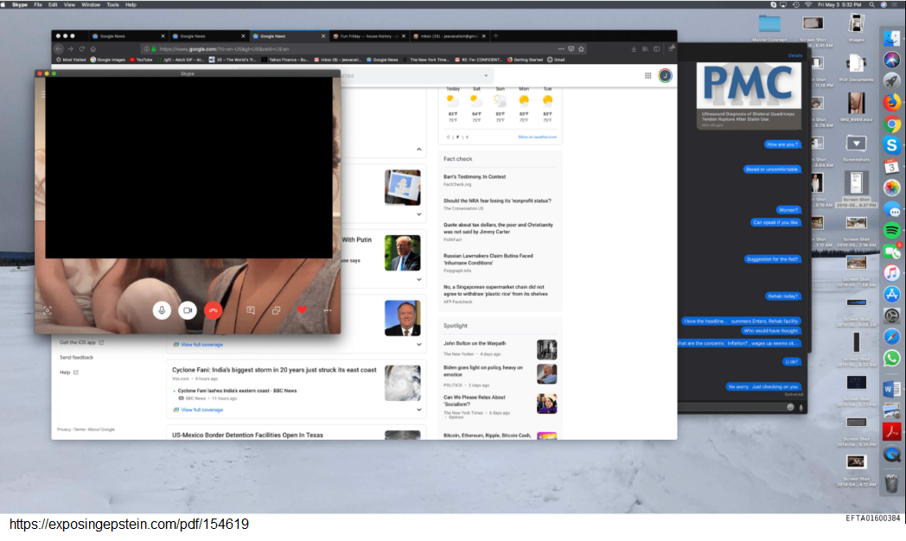Viewport: 906px width, 541px height.
Task: Open the Google account avatar
Action: point(665,76)
